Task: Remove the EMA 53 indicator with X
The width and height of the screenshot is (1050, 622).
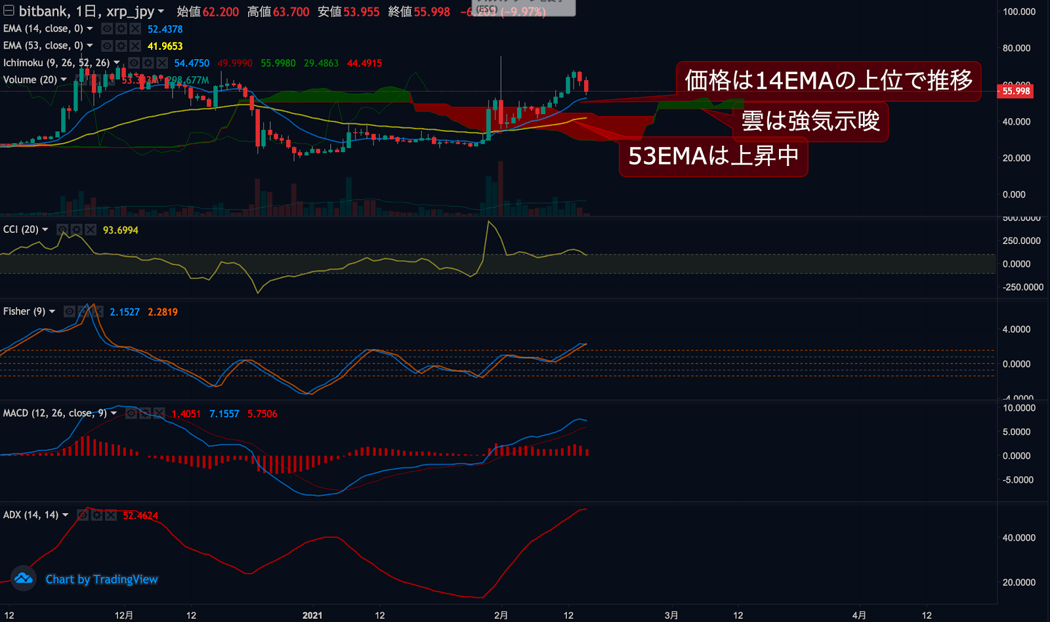Action: click(x=135, y=46)
